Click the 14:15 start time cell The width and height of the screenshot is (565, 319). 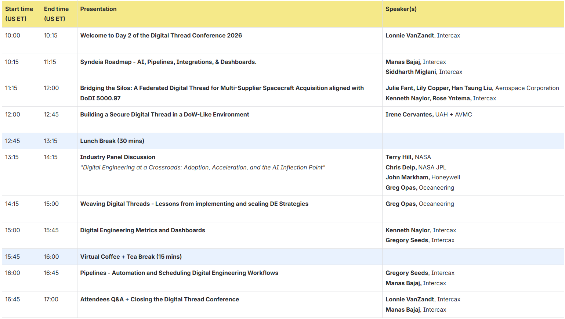[x=21, y=209]
